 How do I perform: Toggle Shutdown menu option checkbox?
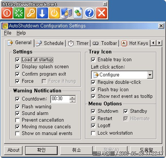[93, 111]
